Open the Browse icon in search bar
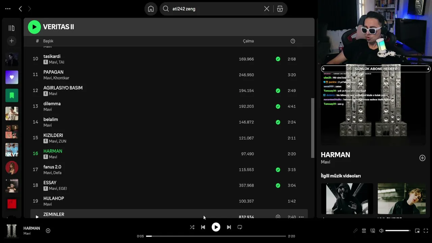432x243 pixels. [x=280, y=9]
